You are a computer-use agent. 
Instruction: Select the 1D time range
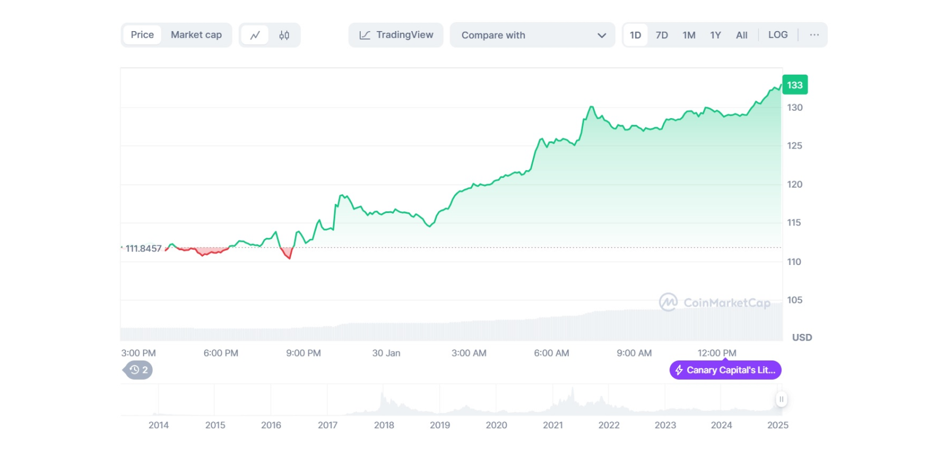[x=636, y=35]
